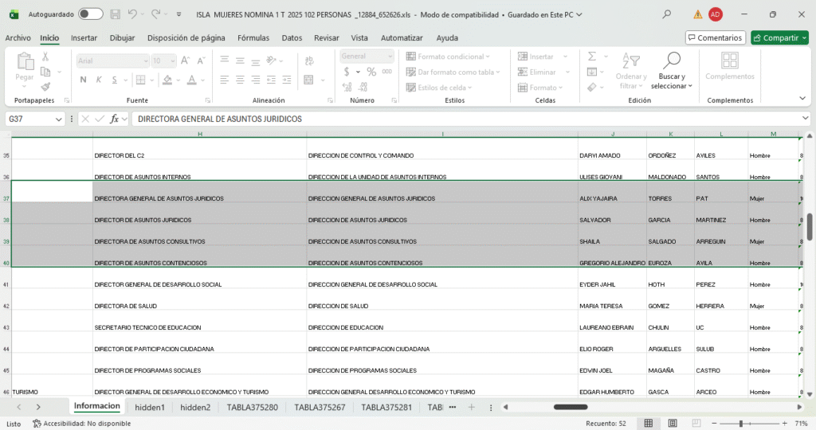The height and width of the screenshot is (430, 816).
Task: Click the Insert Function fx icon
Action: [x=115, y=119]
